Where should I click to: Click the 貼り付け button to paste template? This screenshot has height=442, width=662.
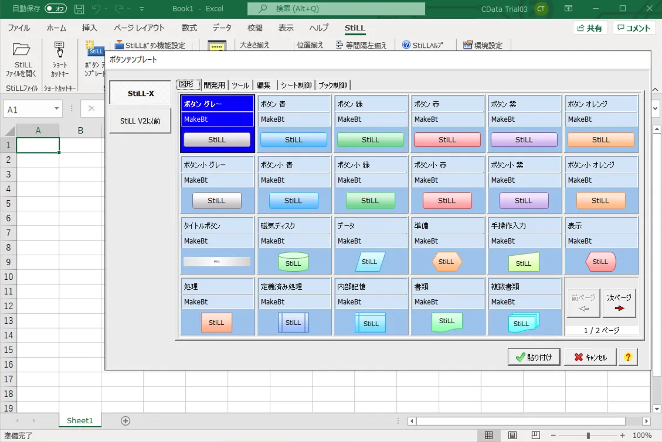point(533,357)
